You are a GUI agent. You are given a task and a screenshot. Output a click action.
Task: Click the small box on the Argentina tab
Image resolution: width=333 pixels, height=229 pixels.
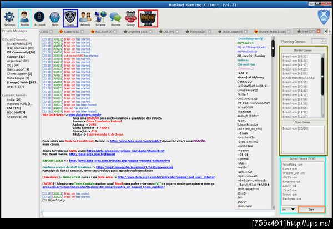point(150,32)
